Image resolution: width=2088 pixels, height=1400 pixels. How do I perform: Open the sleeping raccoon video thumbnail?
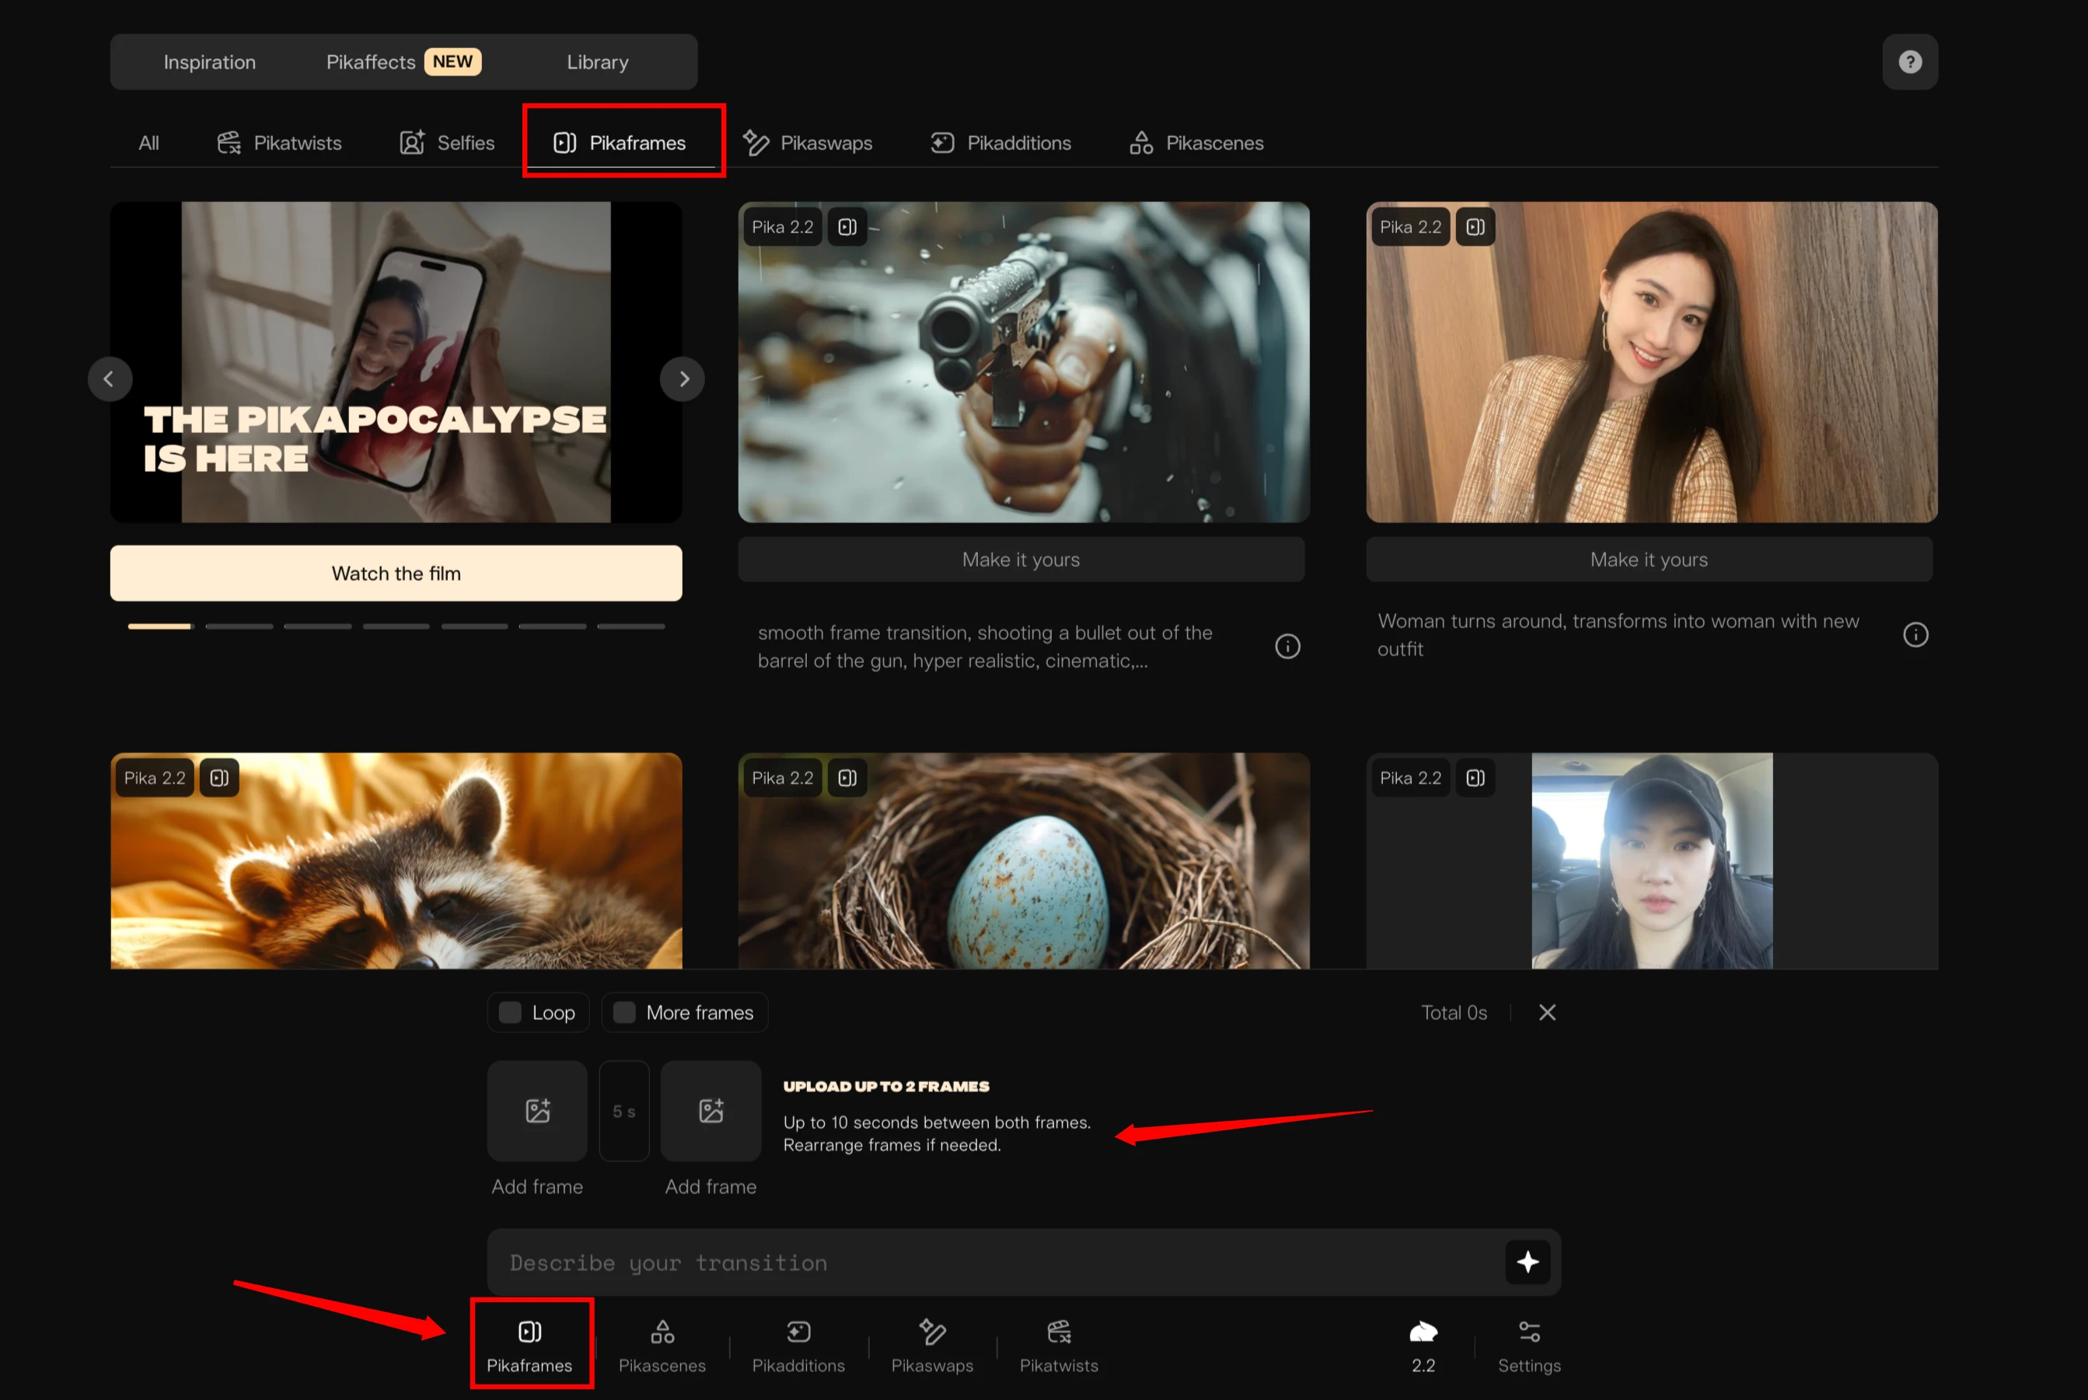tap(396, 861)
